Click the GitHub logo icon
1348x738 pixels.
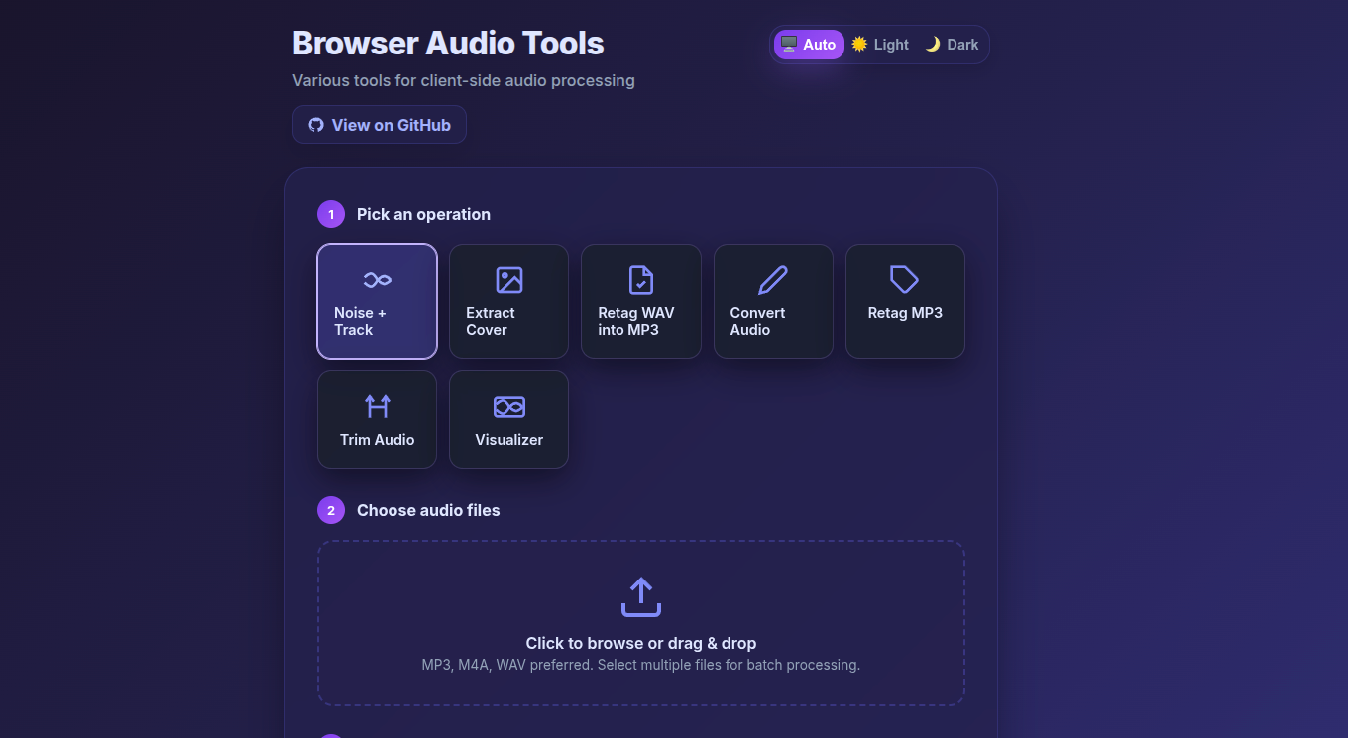pyautogui.click(x=315, y=124)
